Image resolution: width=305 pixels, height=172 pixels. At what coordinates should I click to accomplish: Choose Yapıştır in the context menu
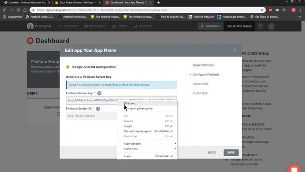pos(147,126)
